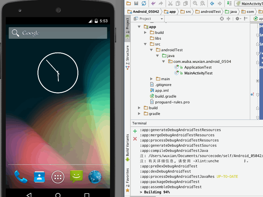Click the plus fold marker in editor gutter

pyautogui.click(x=258, y=81)
